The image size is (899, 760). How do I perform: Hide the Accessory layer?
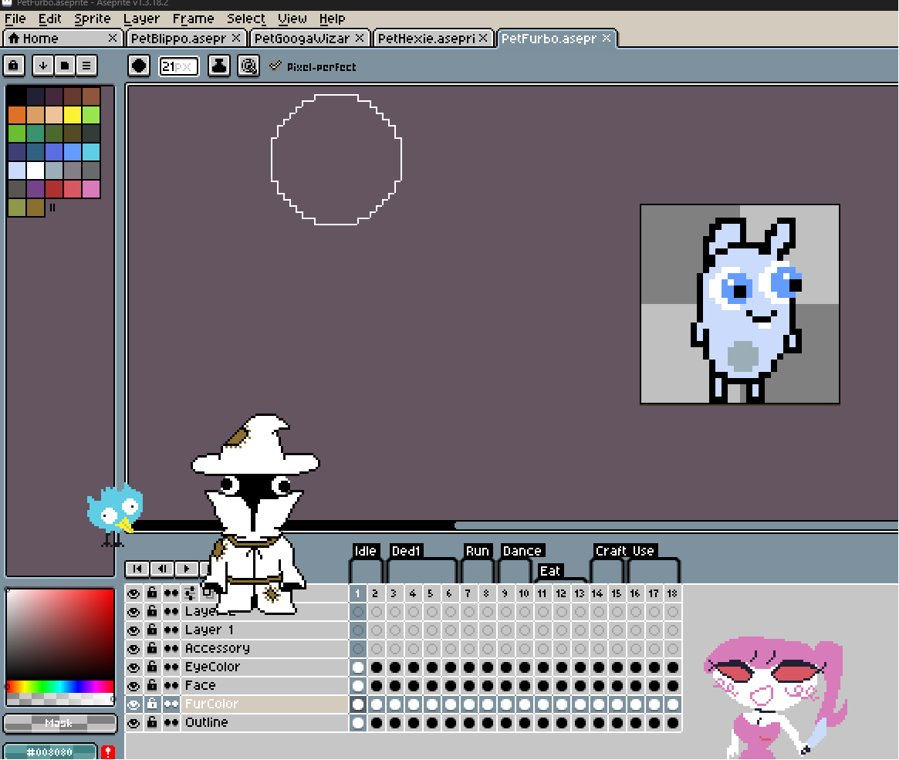point(133,649)
